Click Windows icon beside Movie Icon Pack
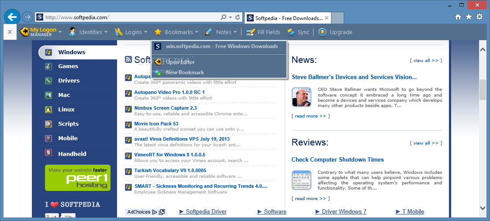 coord(128,124)
